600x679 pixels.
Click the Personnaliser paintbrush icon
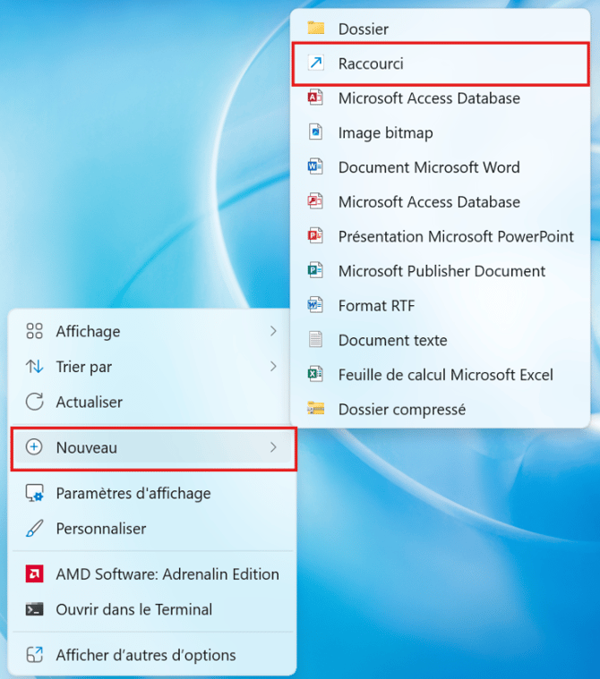(x=35, y=529)
